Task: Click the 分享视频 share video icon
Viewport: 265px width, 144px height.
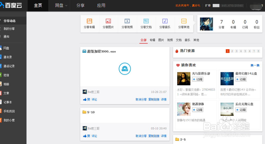Action: 127,21
